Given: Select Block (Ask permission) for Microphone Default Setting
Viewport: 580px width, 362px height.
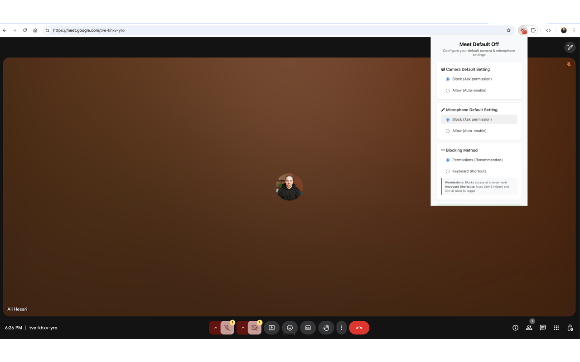Looking at the screenshot, I should pos(448,119).
